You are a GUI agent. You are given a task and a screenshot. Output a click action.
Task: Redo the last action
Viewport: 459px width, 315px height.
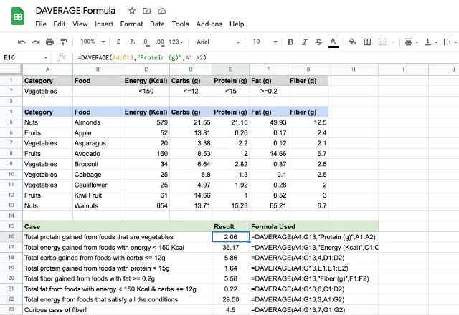tap(36, 42)
